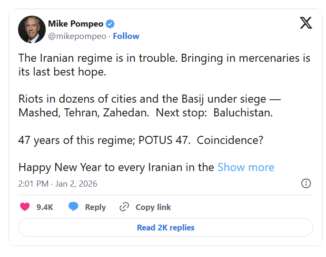Screen dimensions: 326x257
Task: Open the Mike Pompeo display name link
Action: pos(75,24)
